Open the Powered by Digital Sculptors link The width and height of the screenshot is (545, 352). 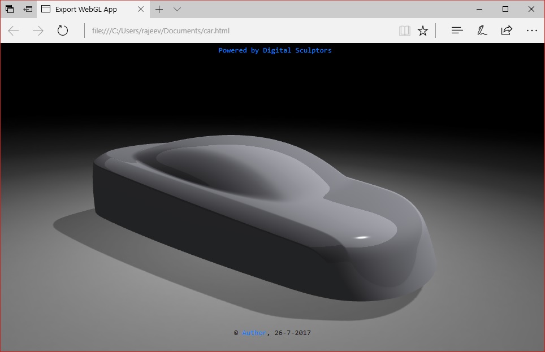pyautogui.click(x=275, y=50)
